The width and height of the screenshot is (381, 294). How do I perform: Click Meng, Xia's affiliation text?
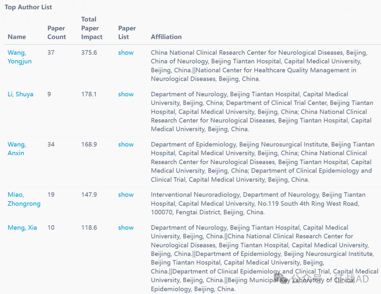(x=264, y=258)
